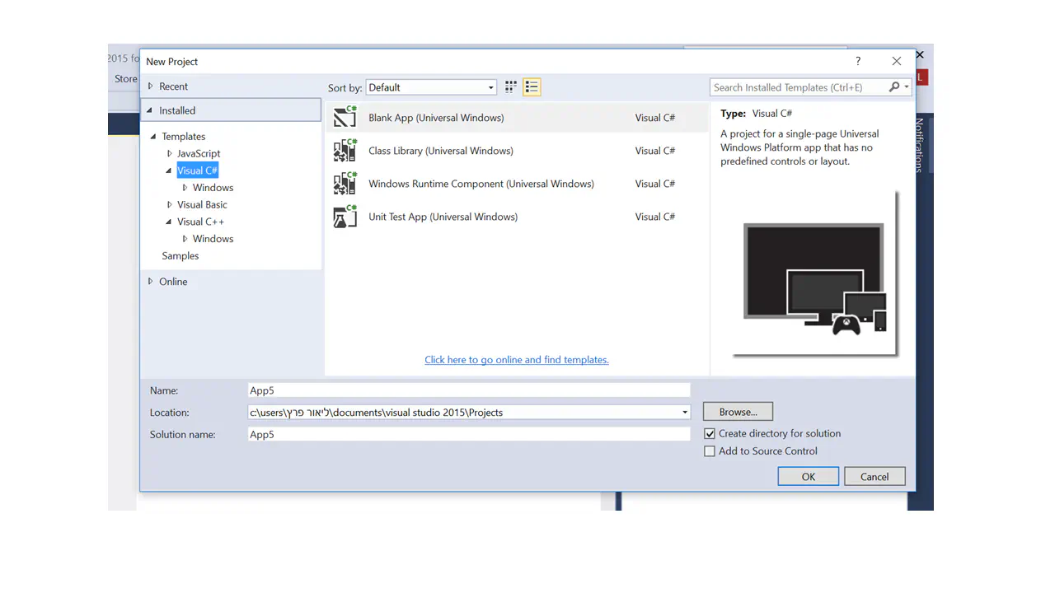Click the project Name text field
Screen dimensions: 1055x593
point(469,390)
